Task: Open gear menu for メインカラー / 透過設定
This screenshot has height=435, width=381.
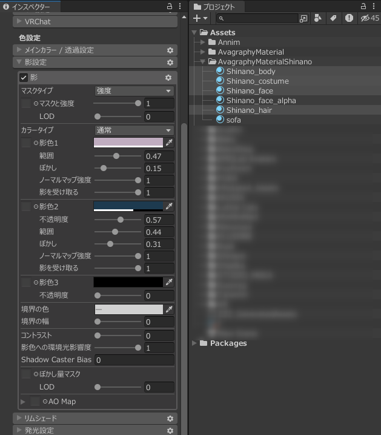Action: [x=170, y=50]
